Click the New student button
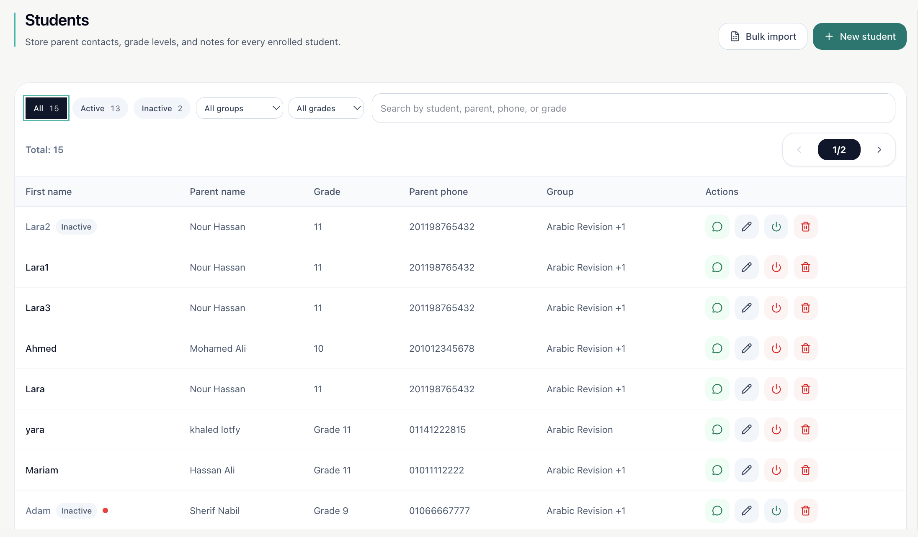 click(x=859, y=36)
